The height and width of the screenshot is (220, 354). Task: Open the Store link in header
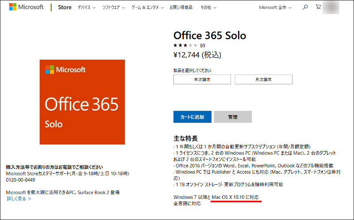click(65, 7)
